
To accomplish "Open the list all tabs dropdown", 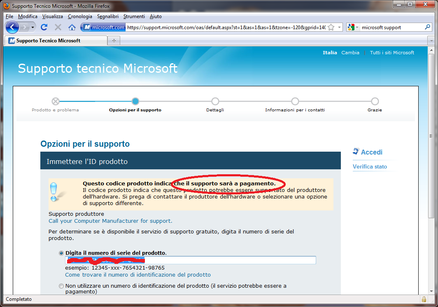I will pos(431,41).
